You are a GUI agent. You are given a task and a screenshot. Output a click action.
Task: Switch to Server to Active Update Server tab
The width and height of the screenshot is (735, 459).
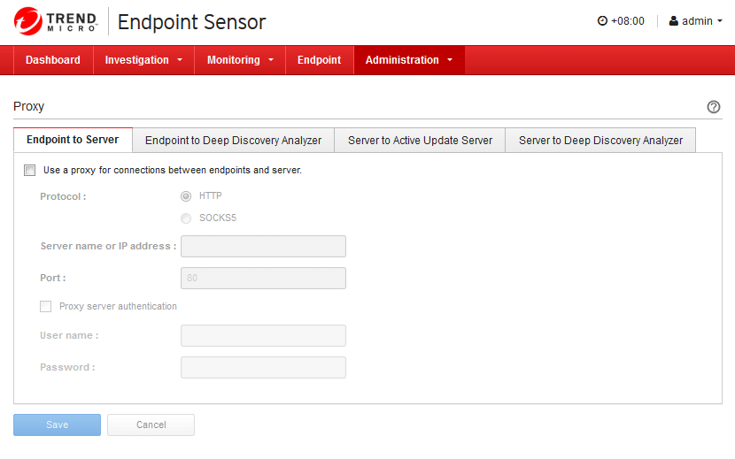pyautogui.click(x=420, y=141)
